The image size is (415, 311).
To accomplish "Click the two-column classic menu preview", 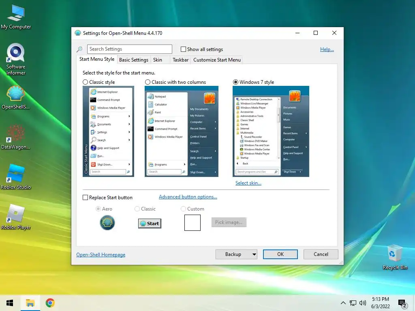I will click(182, 131).
